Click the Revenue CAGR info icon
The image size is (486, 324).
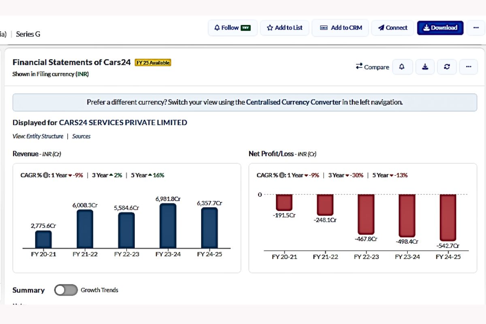pos(46,175)
